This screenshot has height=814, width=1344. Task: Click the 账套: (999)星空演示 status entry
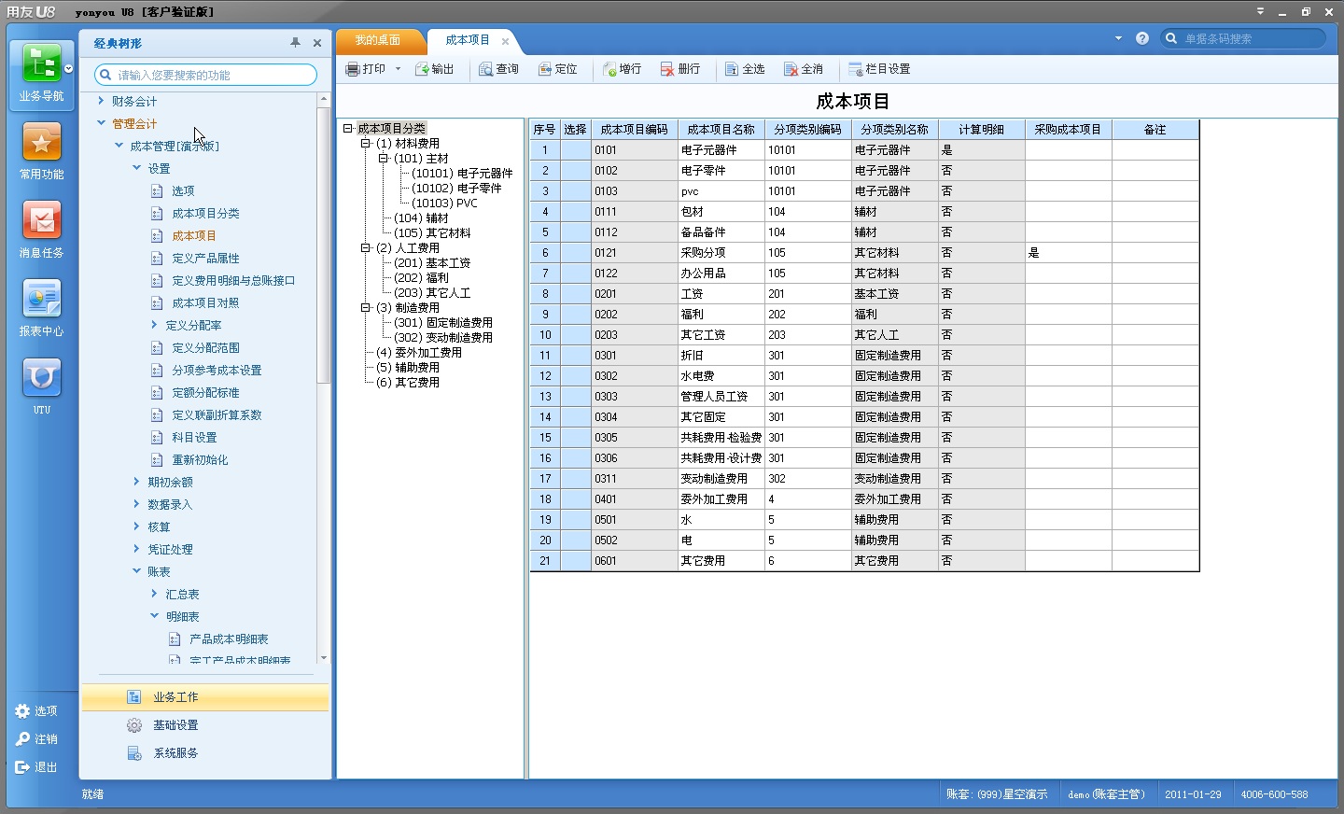997,794
